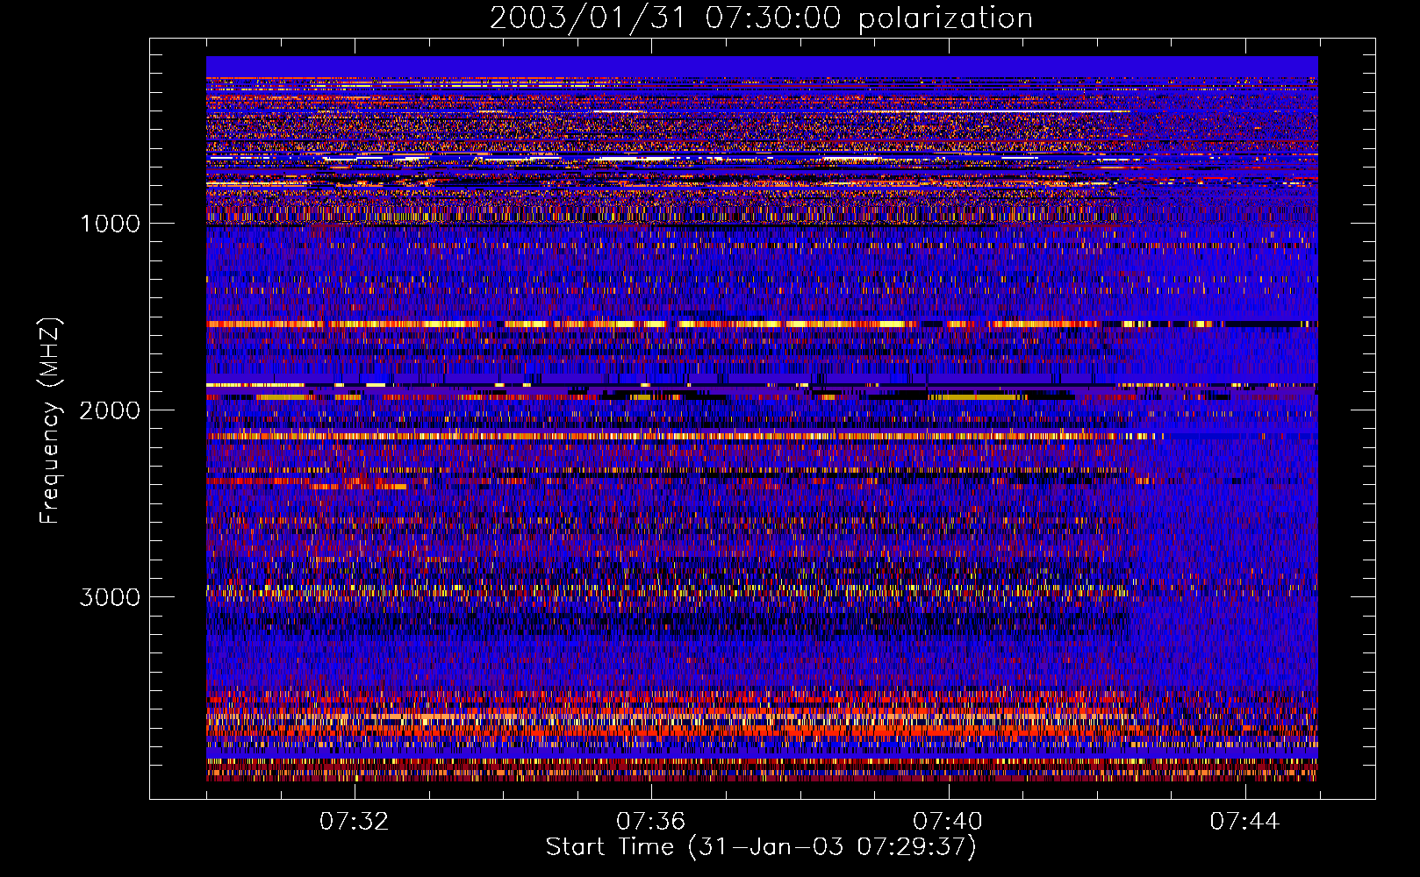Click the 07:32 time tick label
Screen dimensions: 1420x877
pos(355,822)
